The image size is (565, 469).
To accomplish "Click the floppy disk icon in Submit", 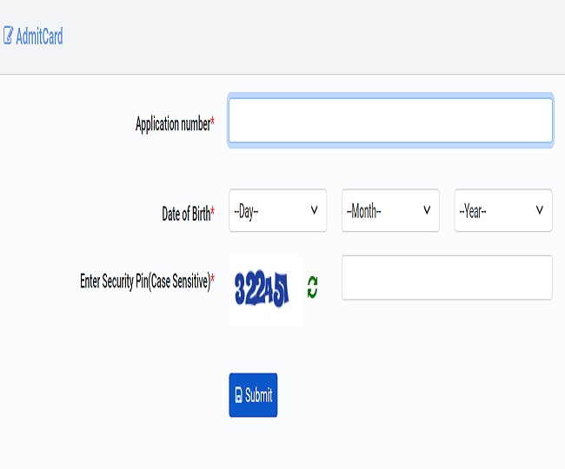I will point(238,395).
